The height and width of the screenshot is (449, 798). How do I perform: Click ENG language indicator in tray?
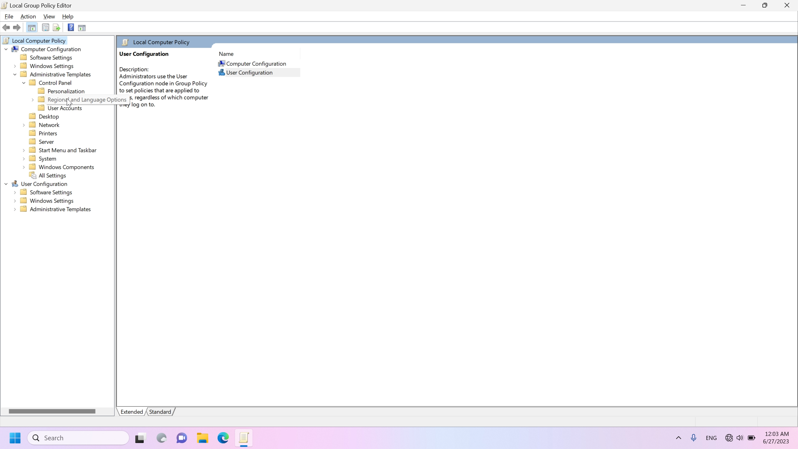point(711,438)
